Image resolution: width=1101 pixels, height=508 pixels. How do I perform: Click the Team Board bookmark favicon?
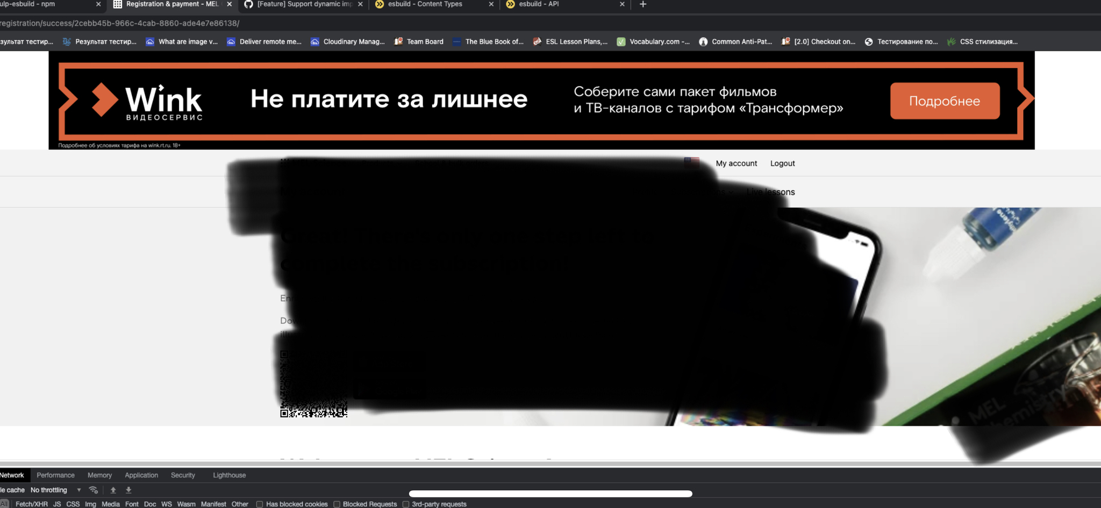[398, 41]
